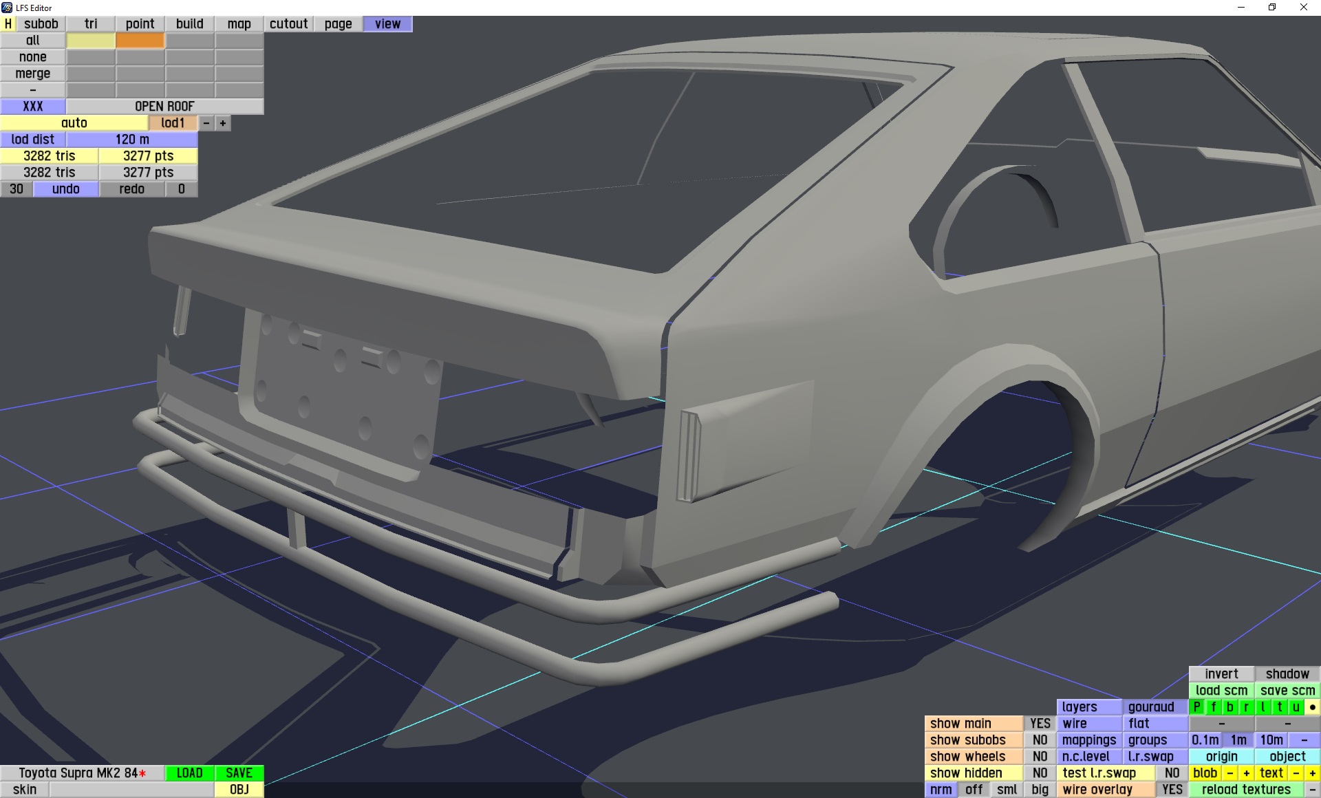
Task: Increase the blob size with plus
Action: 1246,773
